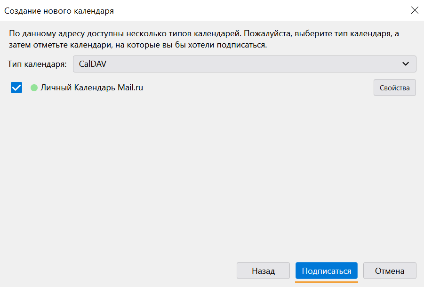Uncheck the Личный Календарь Mail.ru checkbox

point(16,88)
